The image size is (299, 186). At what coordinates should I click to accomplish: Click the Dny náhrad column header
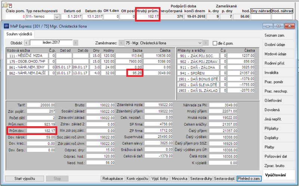[x=261, y=11]
